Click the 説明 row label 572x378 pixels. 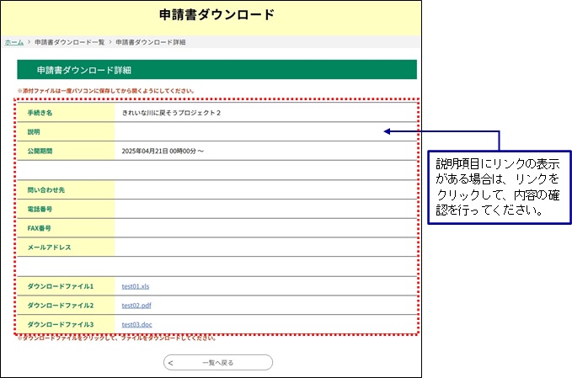[34, 131]
